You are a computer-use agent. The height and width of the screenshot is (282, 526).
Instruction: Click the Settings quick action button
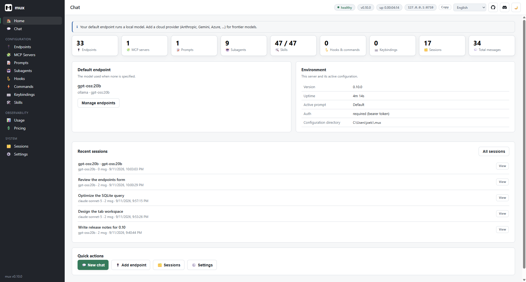tap(202, 265)
